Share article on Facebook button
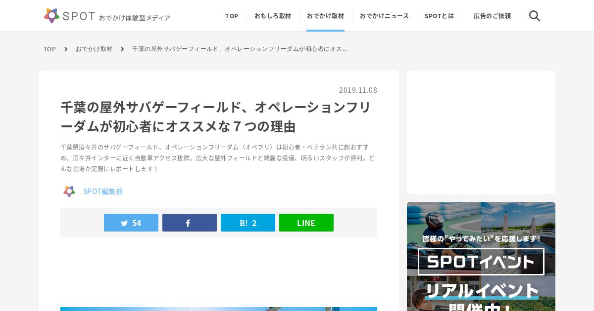 click(190, 223)
